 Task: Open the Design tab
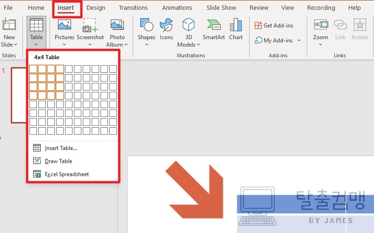[x=96, y=7]
